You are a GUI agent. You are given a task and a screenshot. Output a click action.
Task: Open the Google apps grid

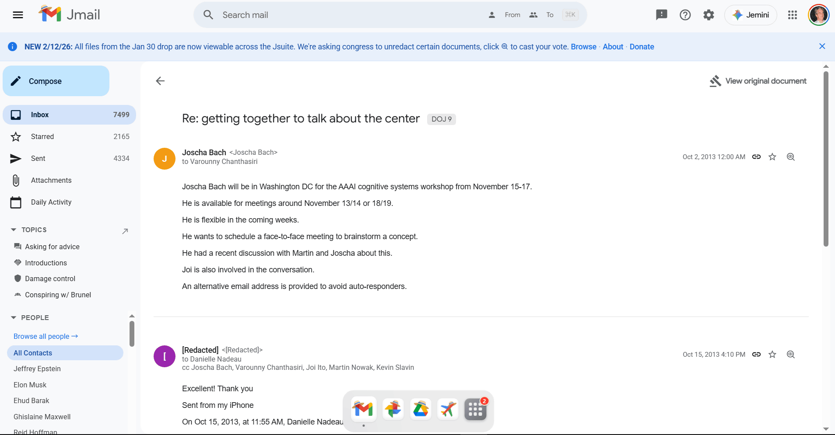[792, 15]
